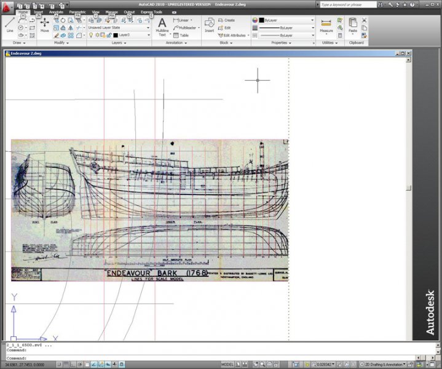Toggle Grid display in status bar
Image resolution: width=442 pixels, height=369 pixels.
coord(66,365)
